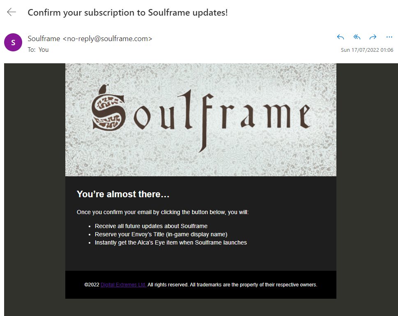Click 'Reserve your Envoy's Title' bullet
This screenshot has width=398, height=316.
161,234
